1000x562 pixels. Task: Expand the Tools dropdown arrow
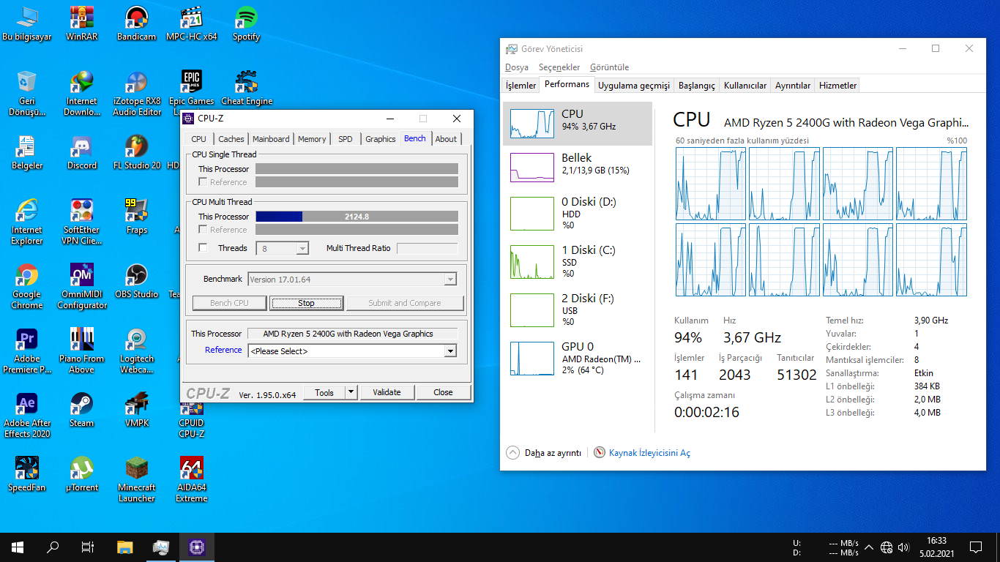coord(351,392)
